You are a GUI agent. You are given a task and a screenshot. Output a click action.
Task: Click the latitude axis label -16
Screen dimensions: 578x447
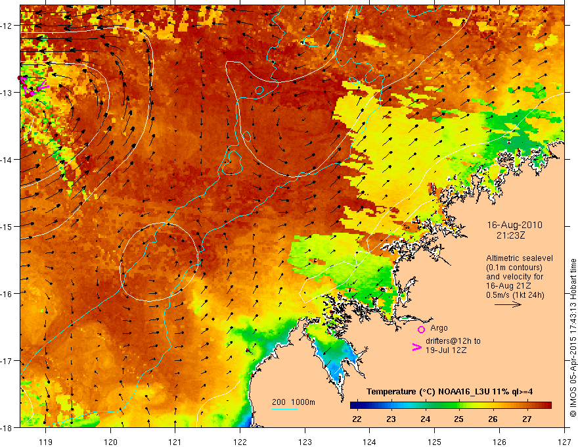pyautogui.click(x=7, y=294)
